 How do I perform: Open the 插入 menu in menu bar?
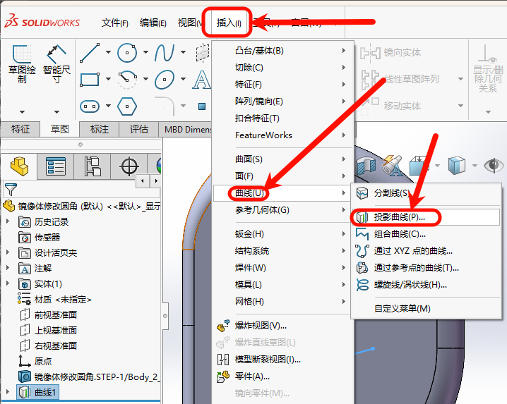click(228, 23)
